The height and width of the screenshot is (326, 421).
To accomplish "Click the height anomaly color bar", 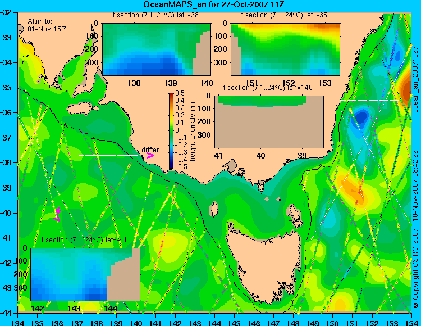I will pos(171,130).
